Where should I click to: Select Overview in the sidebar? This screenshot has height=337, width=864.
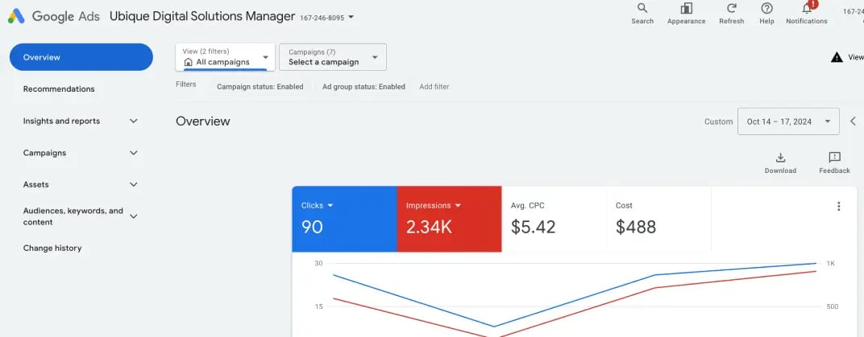81,57
